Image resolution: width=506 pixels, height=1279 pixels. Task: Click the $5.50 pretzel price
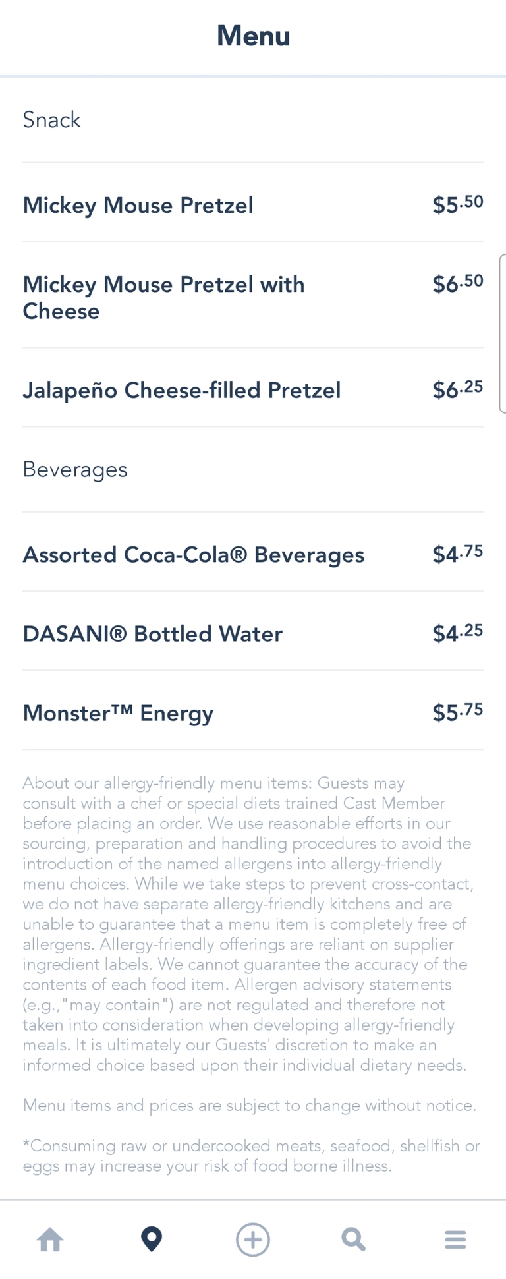(457, 204)
